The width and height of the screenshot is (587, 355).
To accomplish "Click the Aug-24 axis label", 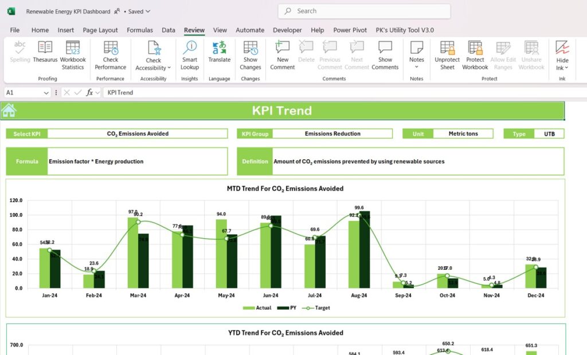I will click(x=359, y=295).
